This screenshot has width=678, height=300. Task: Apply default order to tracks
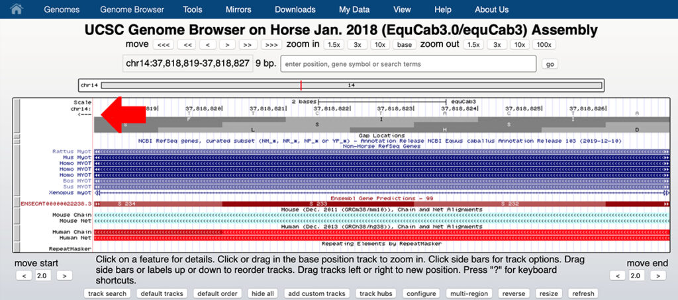pyautogui.click(x=217, y=293)
